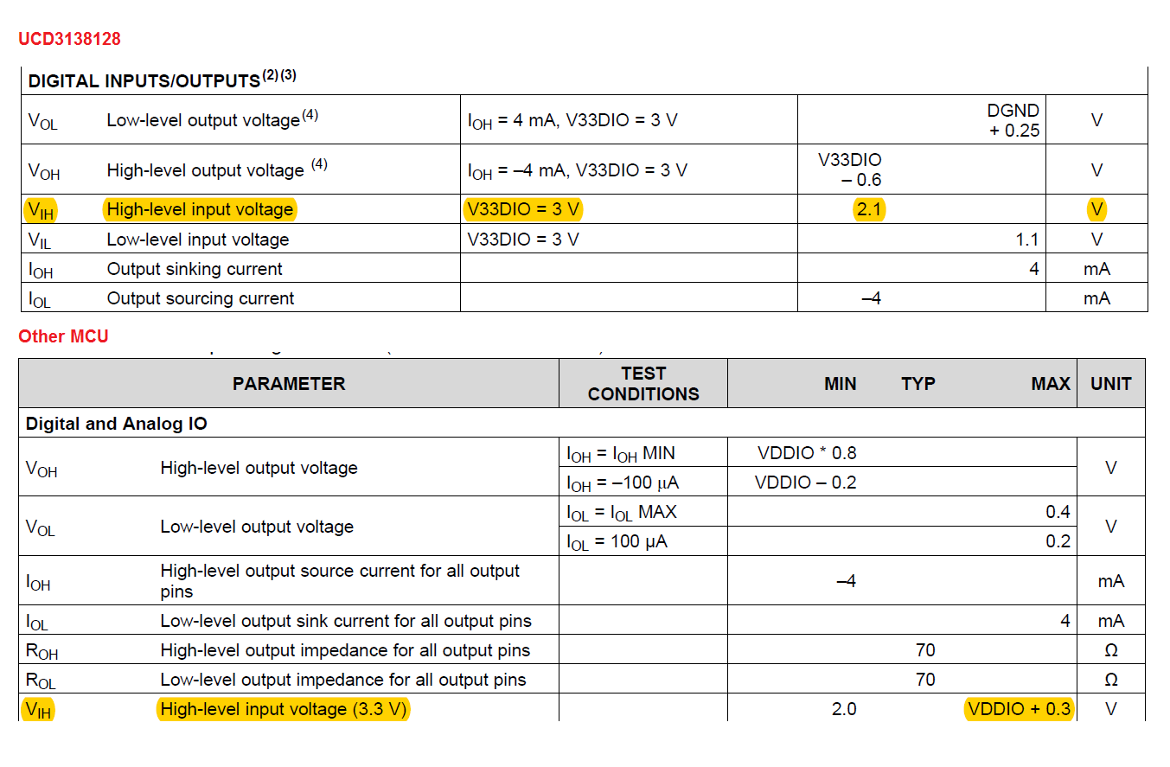The image size is (1170, 767).
Task: Select "Low-level output voltage" in the Other MCU table
Action: [x=257, y=527]
